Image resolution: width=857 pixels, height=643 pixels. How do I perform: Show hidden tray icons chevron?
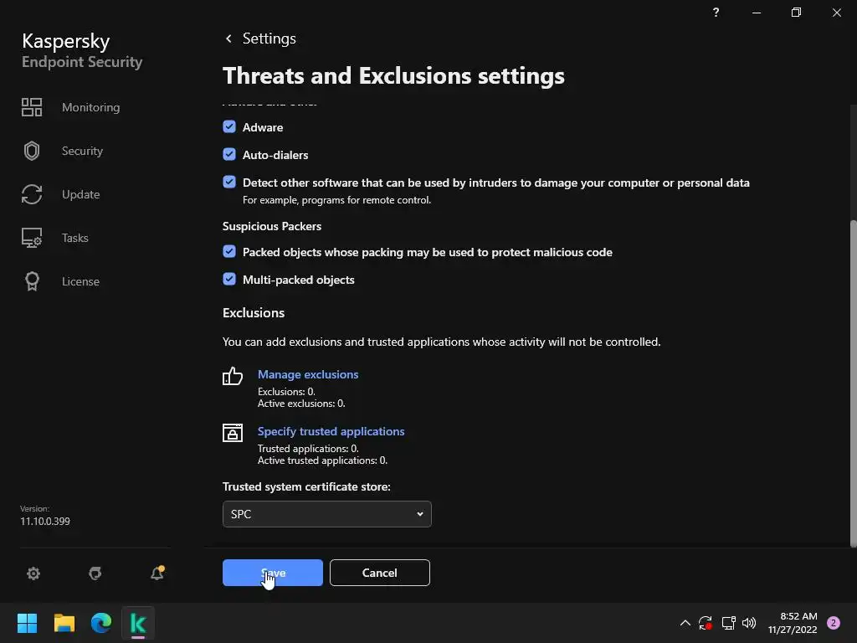[685, 623]
